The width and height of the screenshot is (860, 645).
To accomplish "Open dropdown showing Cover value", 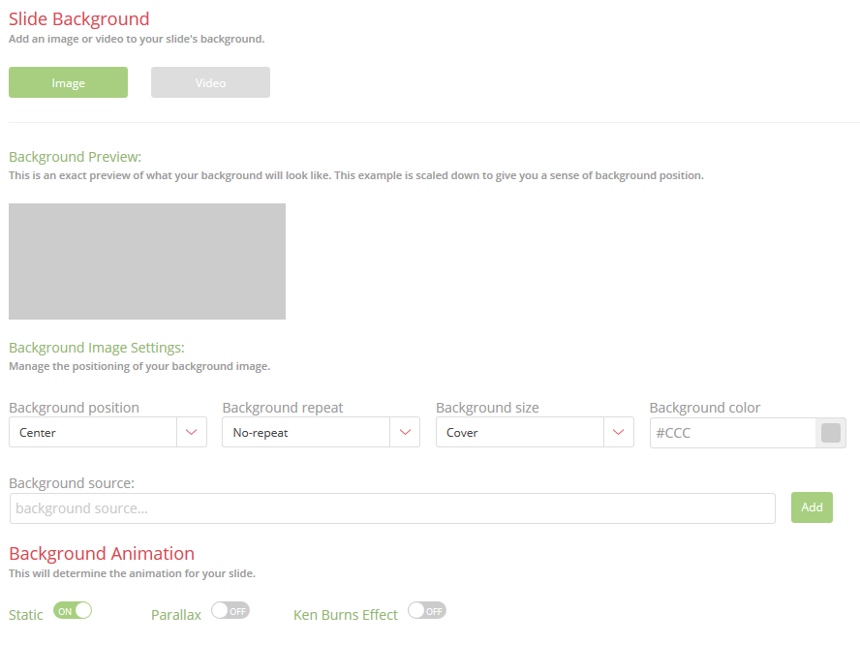I will tap(519, 433).
